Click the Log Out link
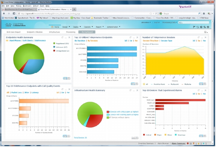 click(157, 22)
